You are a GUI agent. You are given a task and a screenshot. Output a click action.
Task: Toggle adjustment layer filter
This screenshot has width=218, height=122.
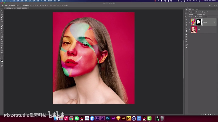(199, 12)
